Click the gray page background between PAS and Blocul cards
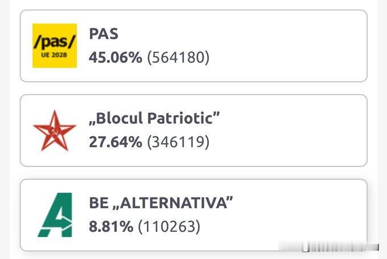 (193, 88)
